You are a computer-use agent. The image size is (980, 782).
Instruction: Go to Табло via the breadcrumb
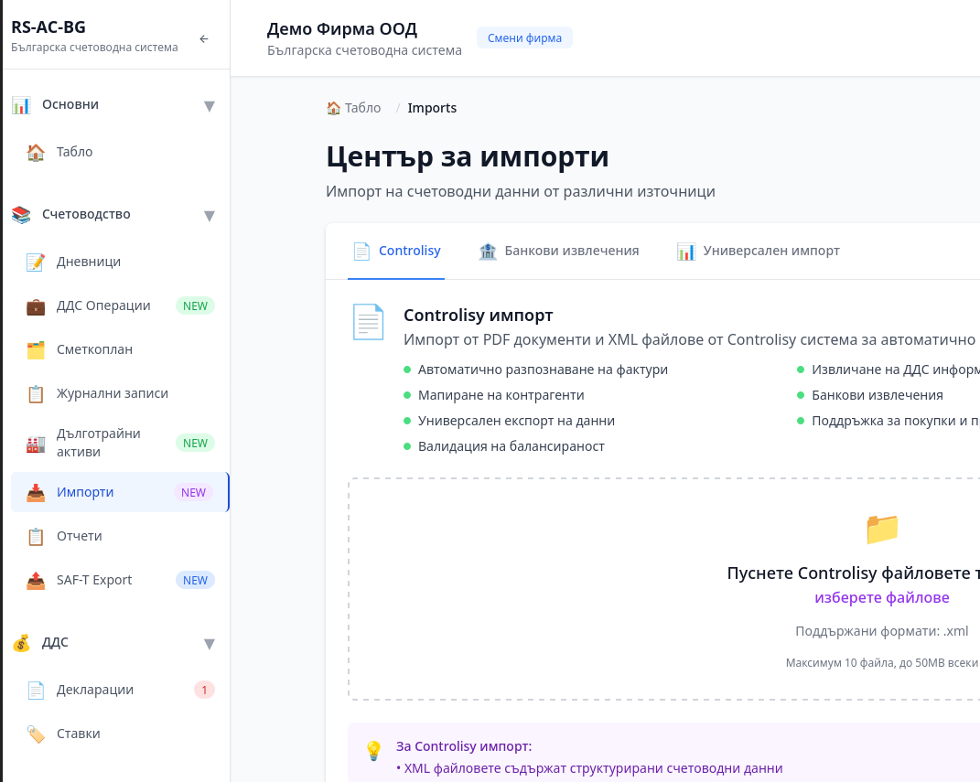pos(354,108)
